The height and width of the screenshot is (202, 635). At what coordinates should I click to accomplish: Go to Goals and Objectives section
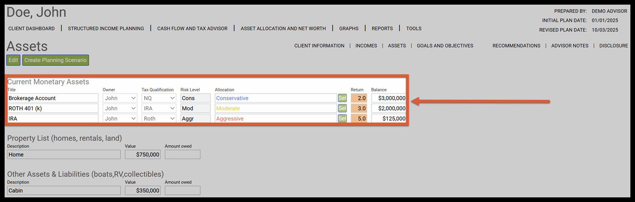tap(445, 46)
